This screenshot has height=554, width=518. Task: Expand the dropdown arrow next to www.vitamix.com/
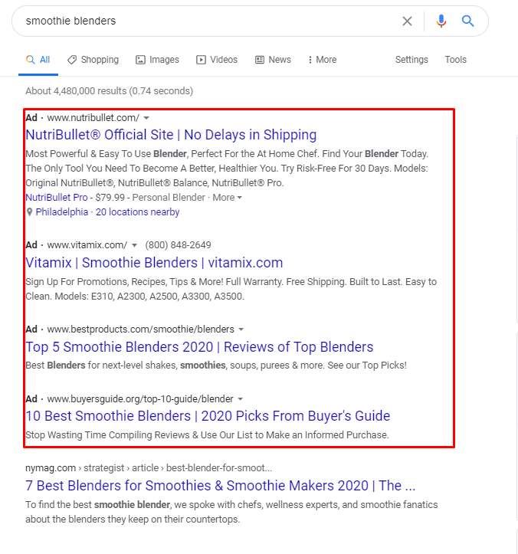click(134, 245)
